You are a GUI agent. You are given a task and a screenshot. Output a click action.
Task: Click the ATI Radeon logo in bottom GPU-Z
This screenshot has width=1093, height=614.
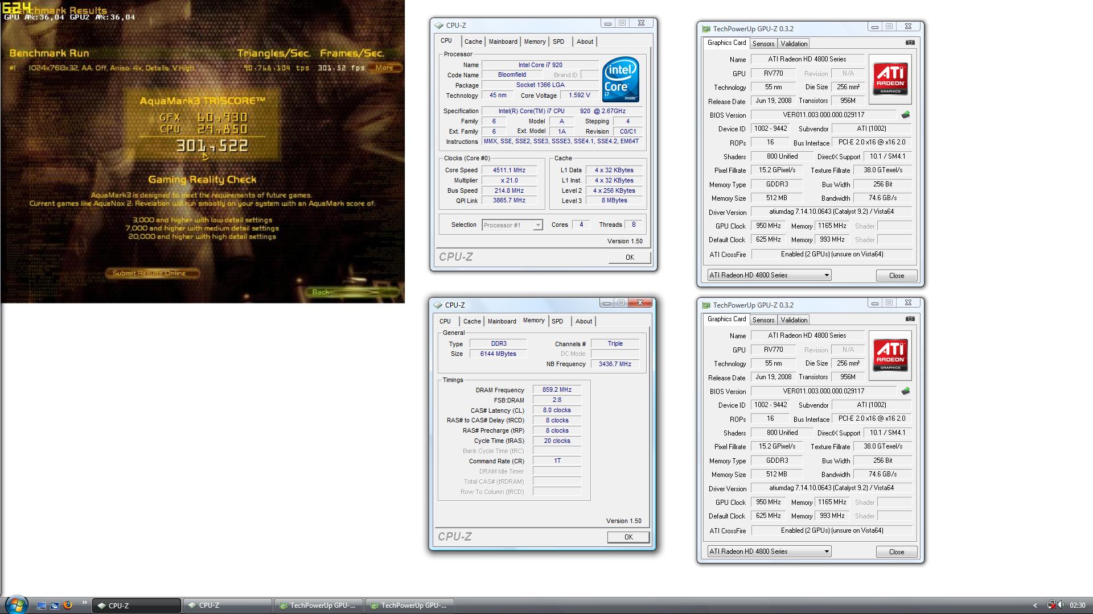tap(890, 355)
